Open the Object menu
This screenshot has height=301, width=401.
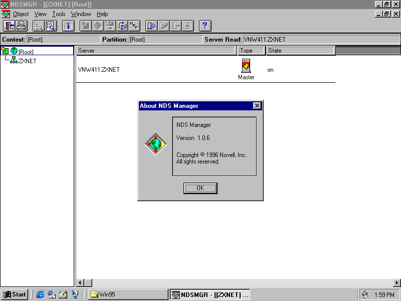pyautogui.click(x=21, y=14)
